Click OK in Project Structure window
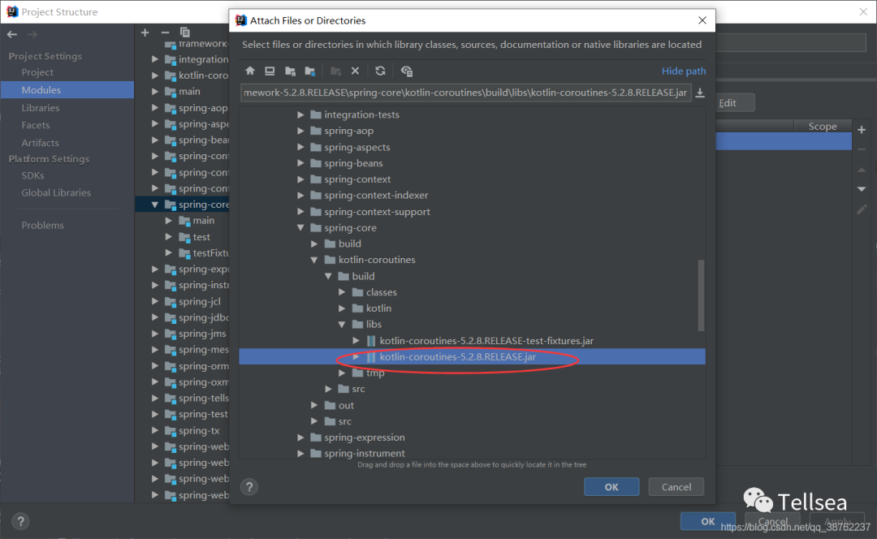This screenshot has width=877, height=539. pos(707,521)
